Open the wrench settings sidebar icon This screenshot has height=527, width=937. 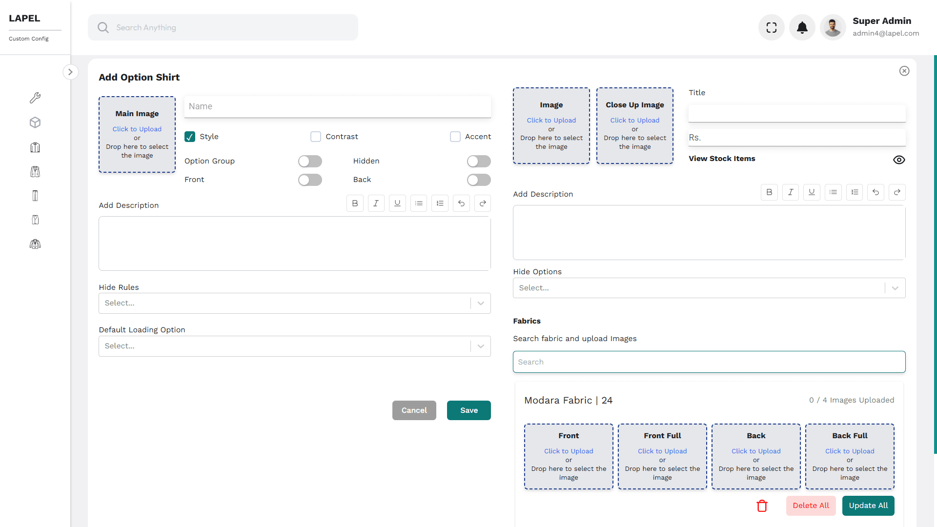tap(35, 98)
